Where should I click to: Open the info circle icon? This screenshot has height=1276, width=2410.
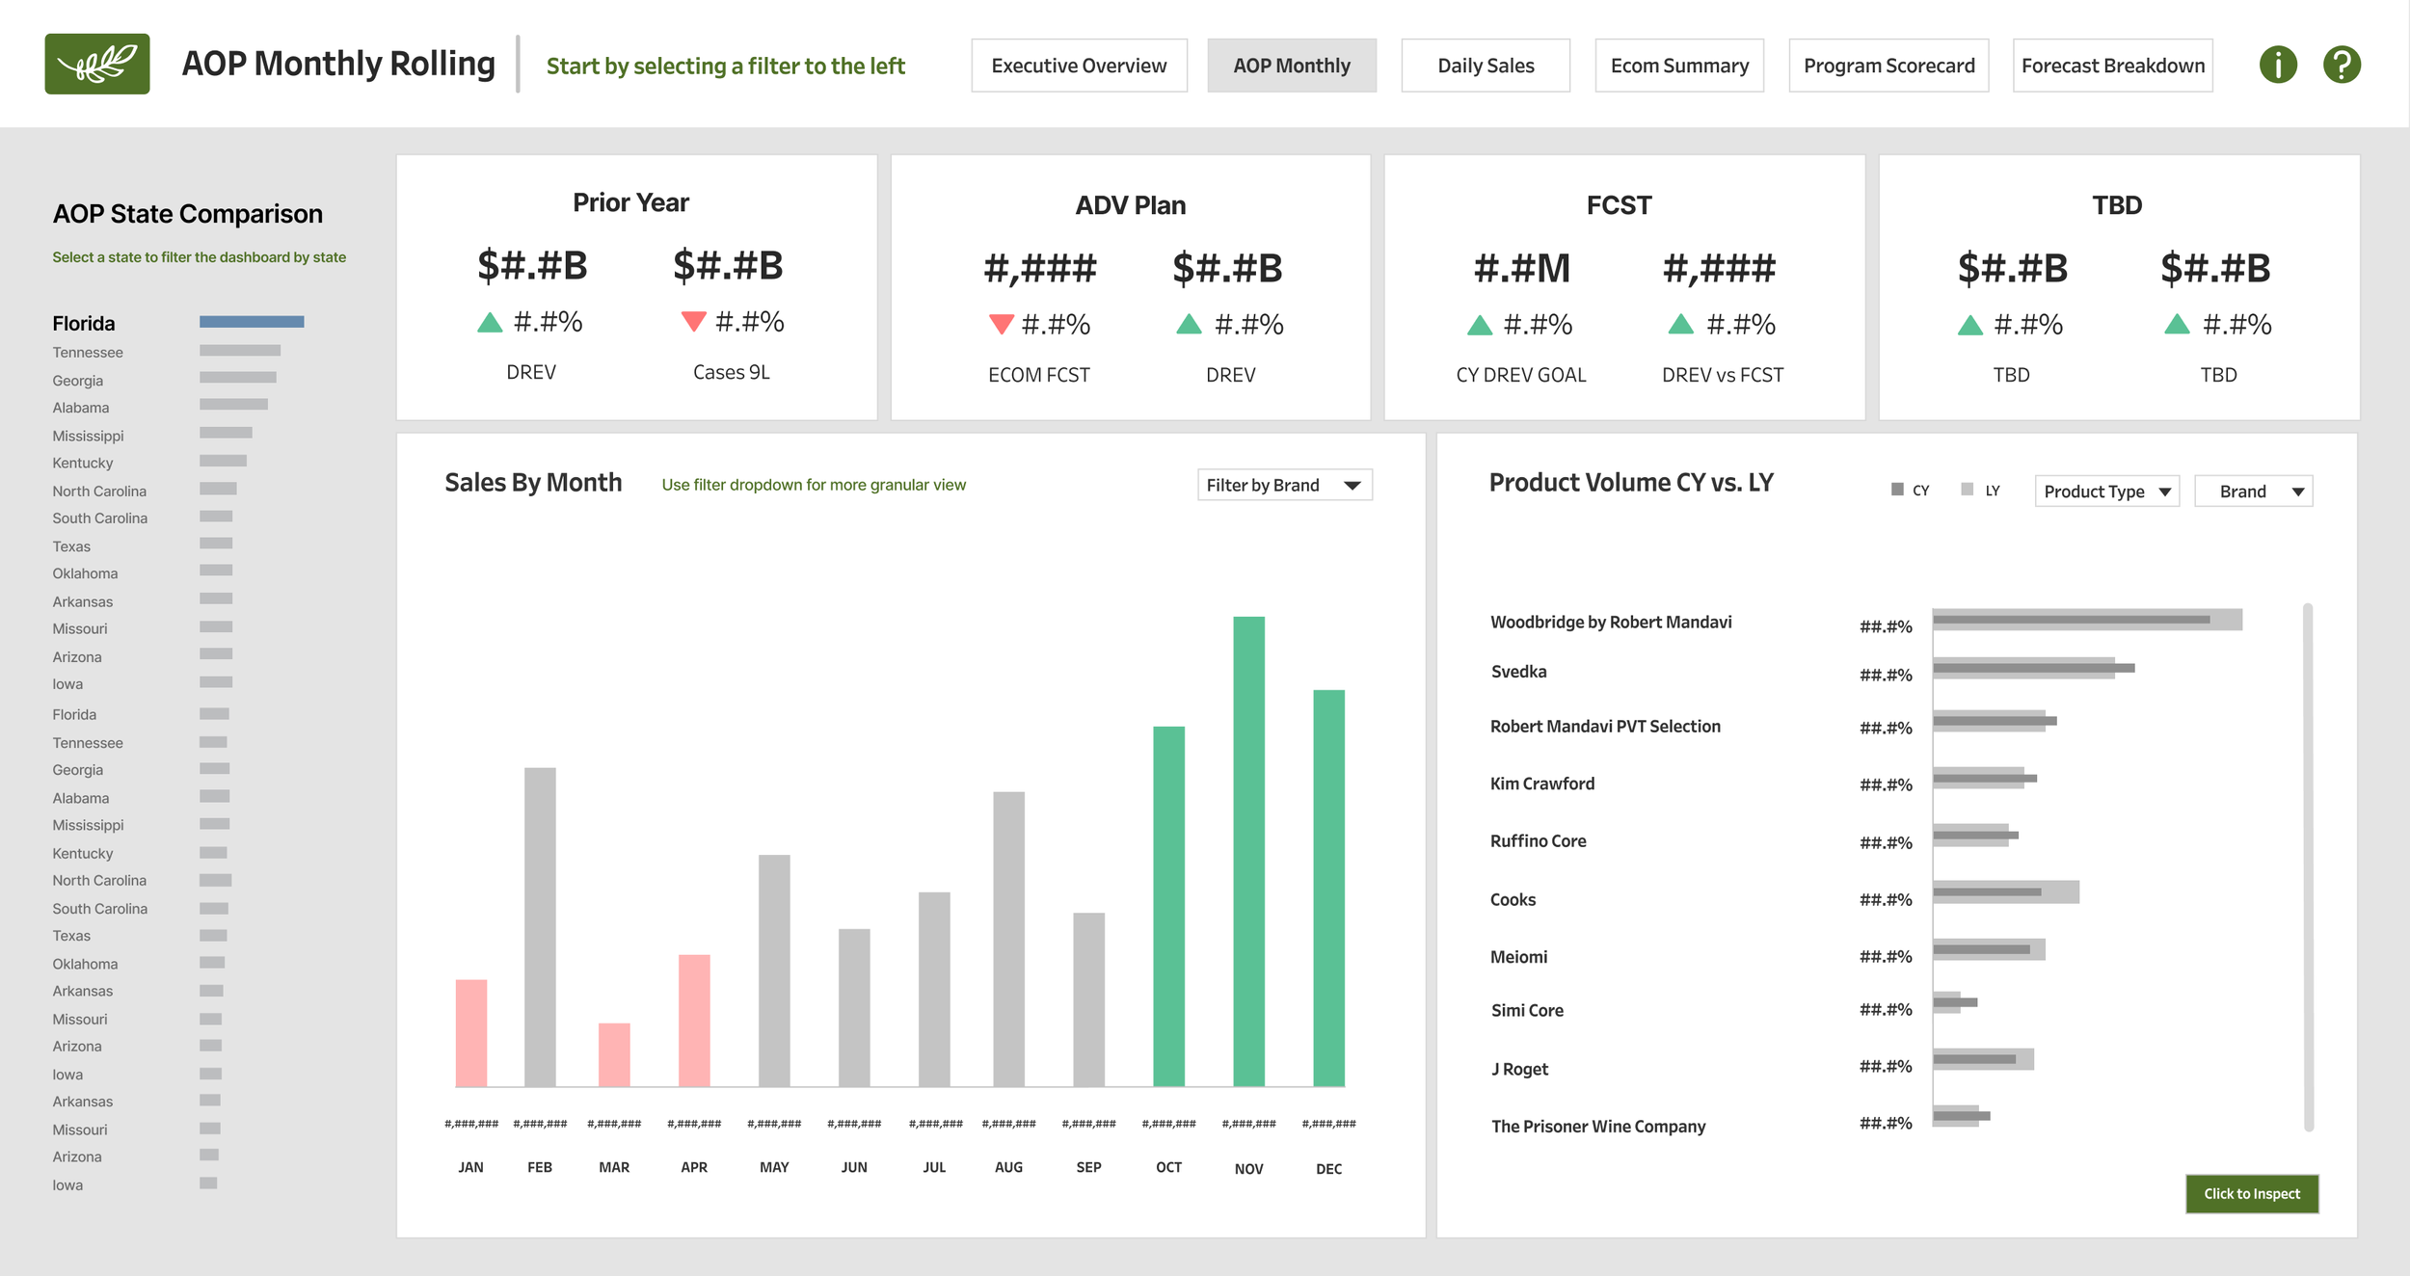coord(2278,65)
